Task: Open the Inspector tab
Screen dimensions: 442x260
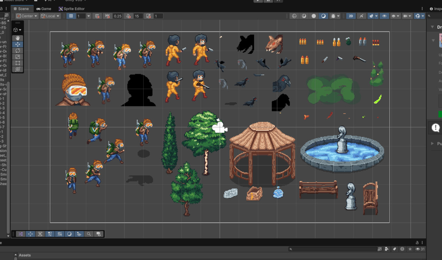Action: pos(436,8)
